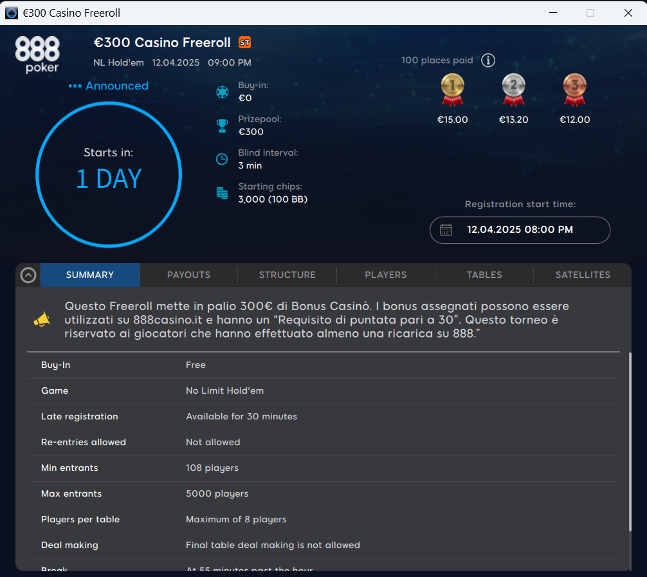
Task: Click the silver second place medal
Action: (513, 89)
